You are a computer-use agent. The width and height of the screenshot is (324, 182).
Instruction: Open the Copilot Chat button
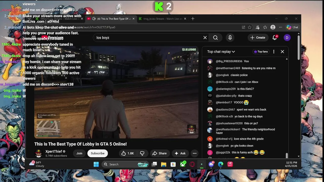(292, 27)
